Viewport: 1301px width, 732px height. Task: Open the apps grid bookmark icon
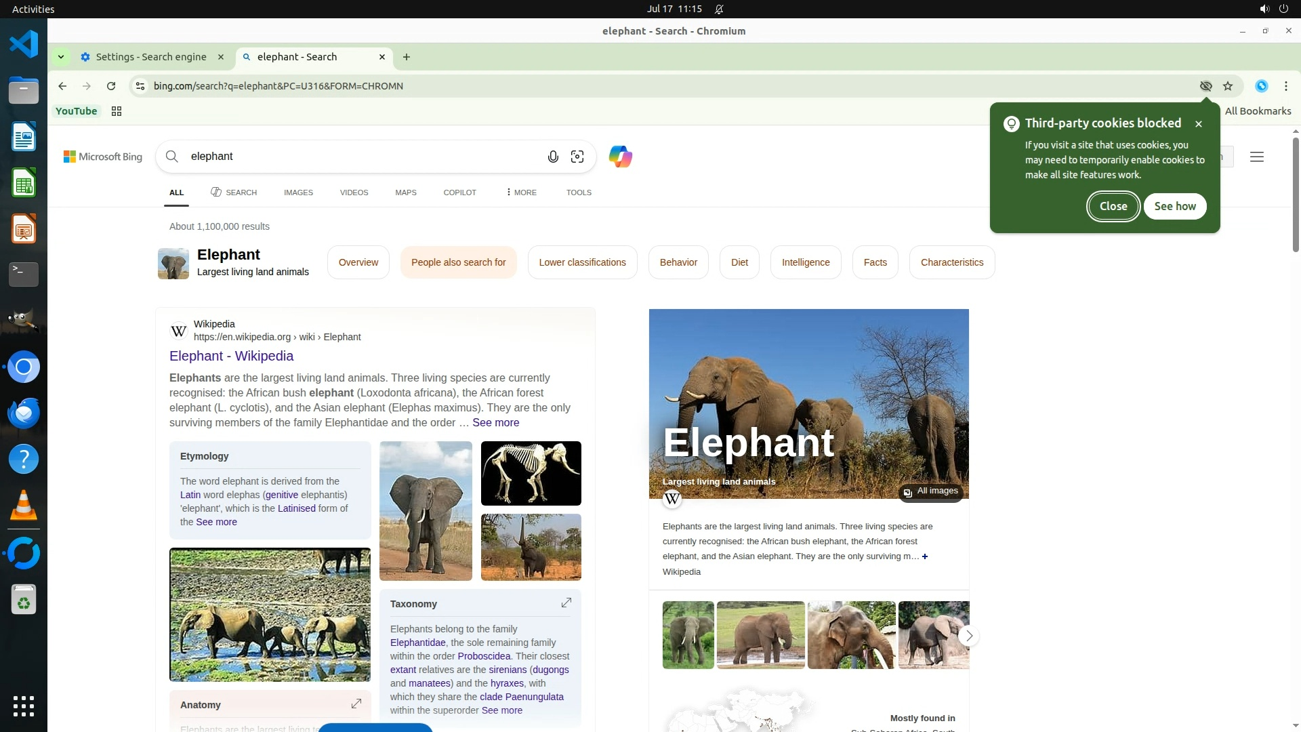click(x=117, y=111)
